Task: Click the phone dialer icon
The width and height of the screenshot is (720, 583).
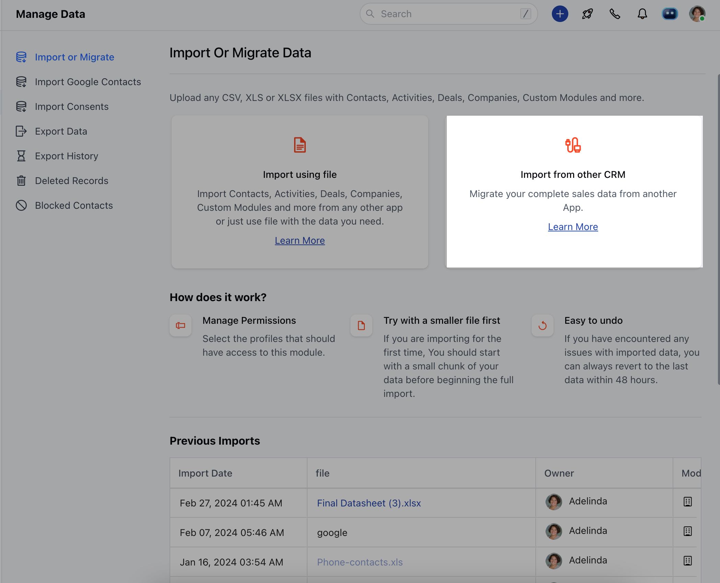Action: tap(615, 14)
